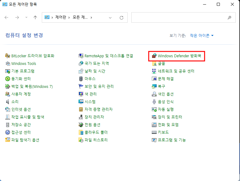This screenshot has width=240, height=181.
Task: Click the 사용자 계정 people icon
Action: click(8, 94)
